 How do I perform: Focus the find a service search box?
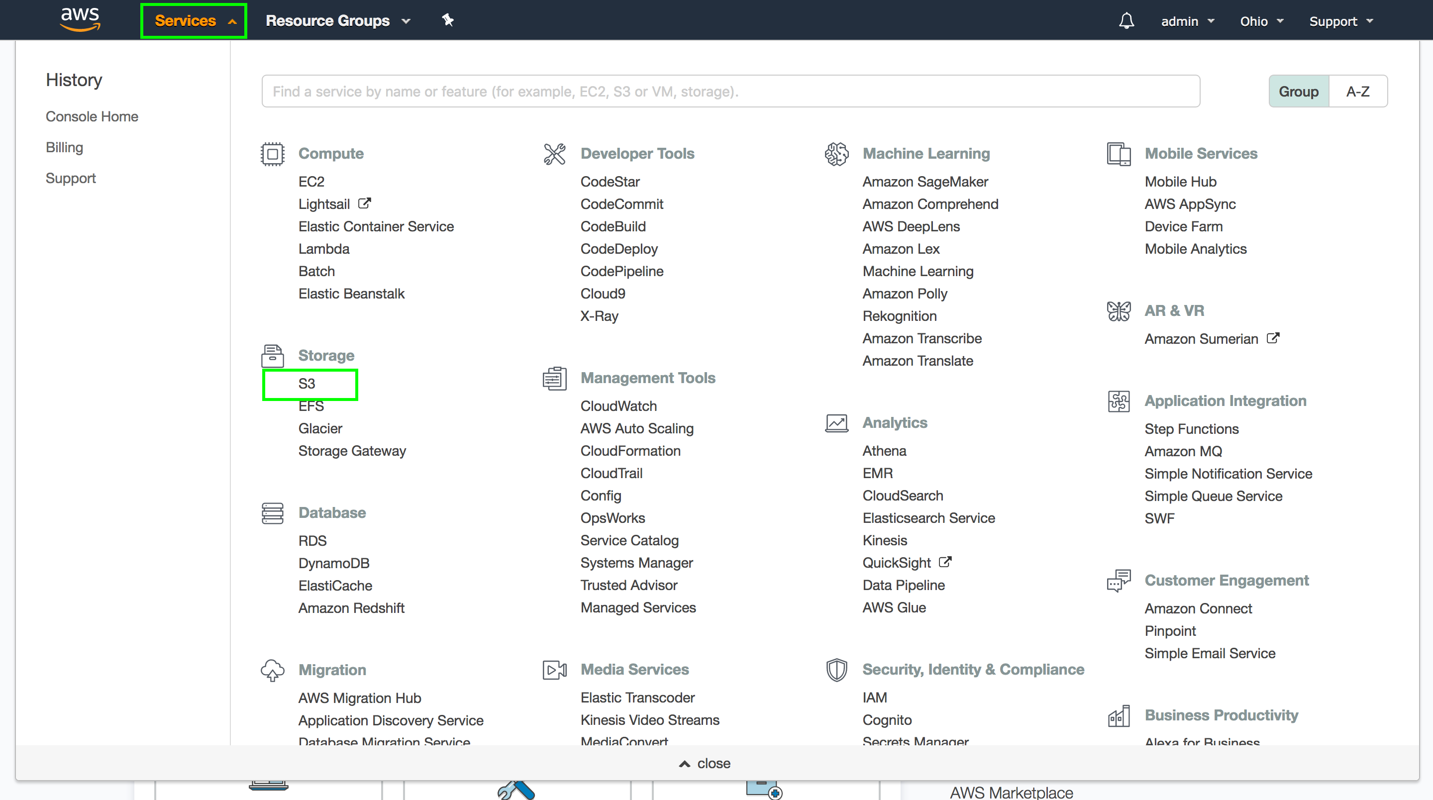pos(730,91)
